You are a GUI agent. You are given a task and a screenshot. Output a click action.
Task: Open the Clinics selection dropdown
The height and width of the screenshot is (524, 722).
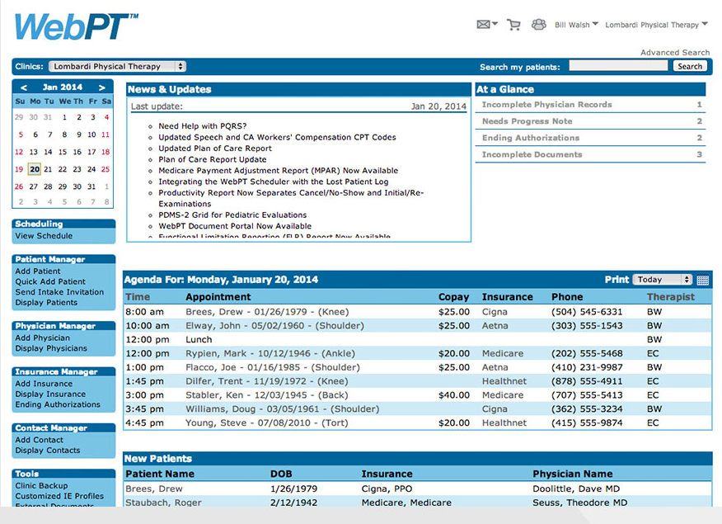coord(115,66)
